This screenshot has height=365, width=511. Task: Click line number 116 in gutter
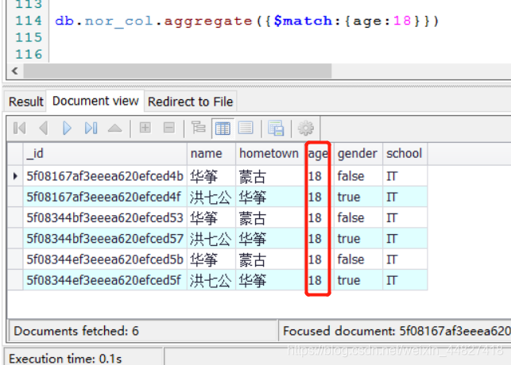[29, 54]
